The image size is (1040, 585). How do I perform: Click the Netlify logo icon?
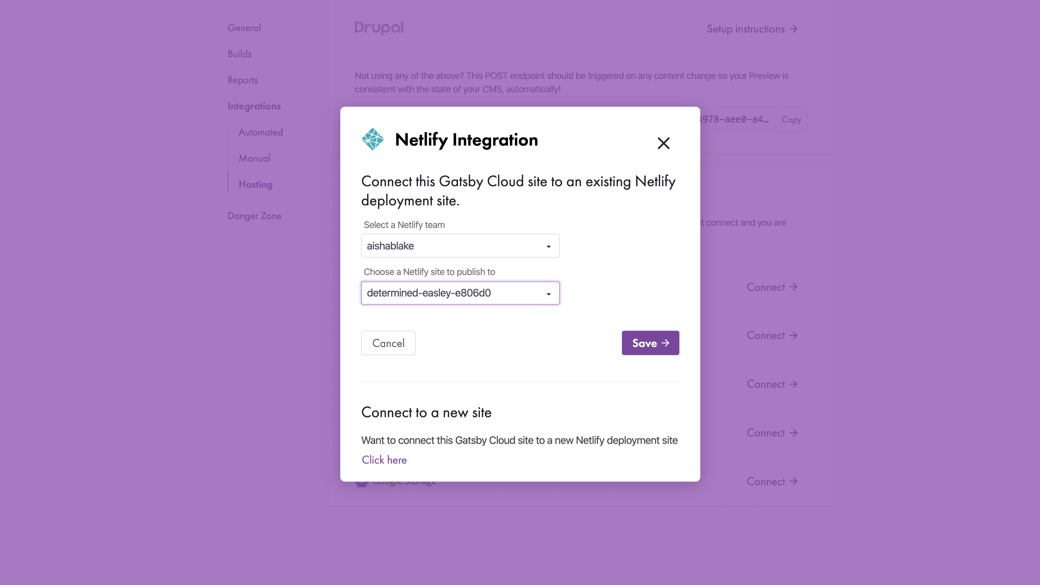point(372,140)
